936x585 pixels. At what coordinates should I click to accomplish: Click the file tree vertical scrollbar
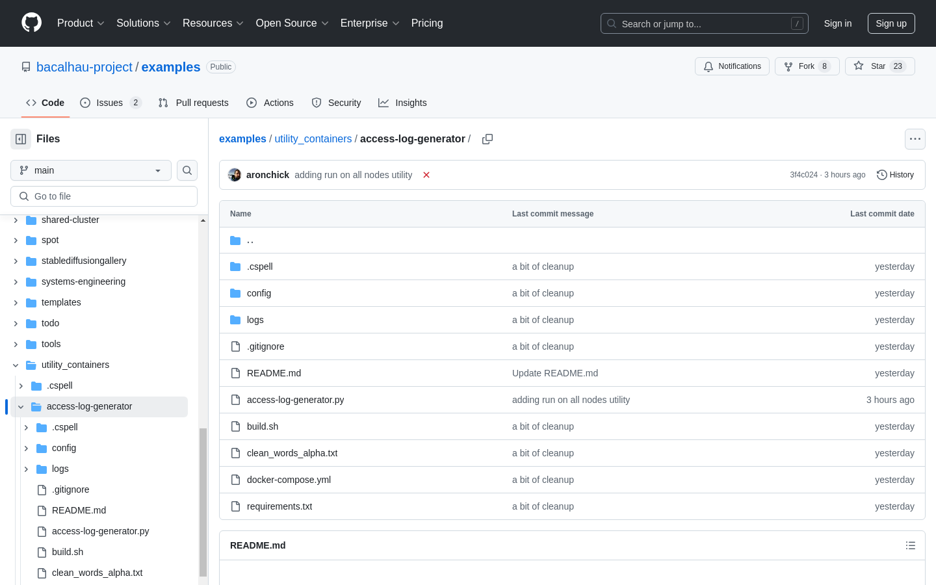203,502
